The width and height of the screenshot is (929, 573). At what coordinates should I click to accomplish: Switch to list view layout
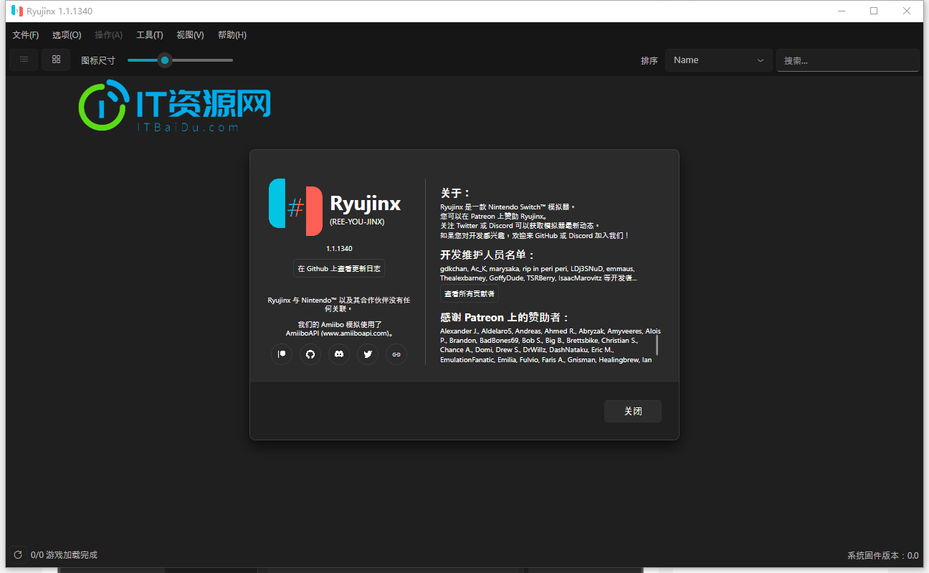click(24, 60)
